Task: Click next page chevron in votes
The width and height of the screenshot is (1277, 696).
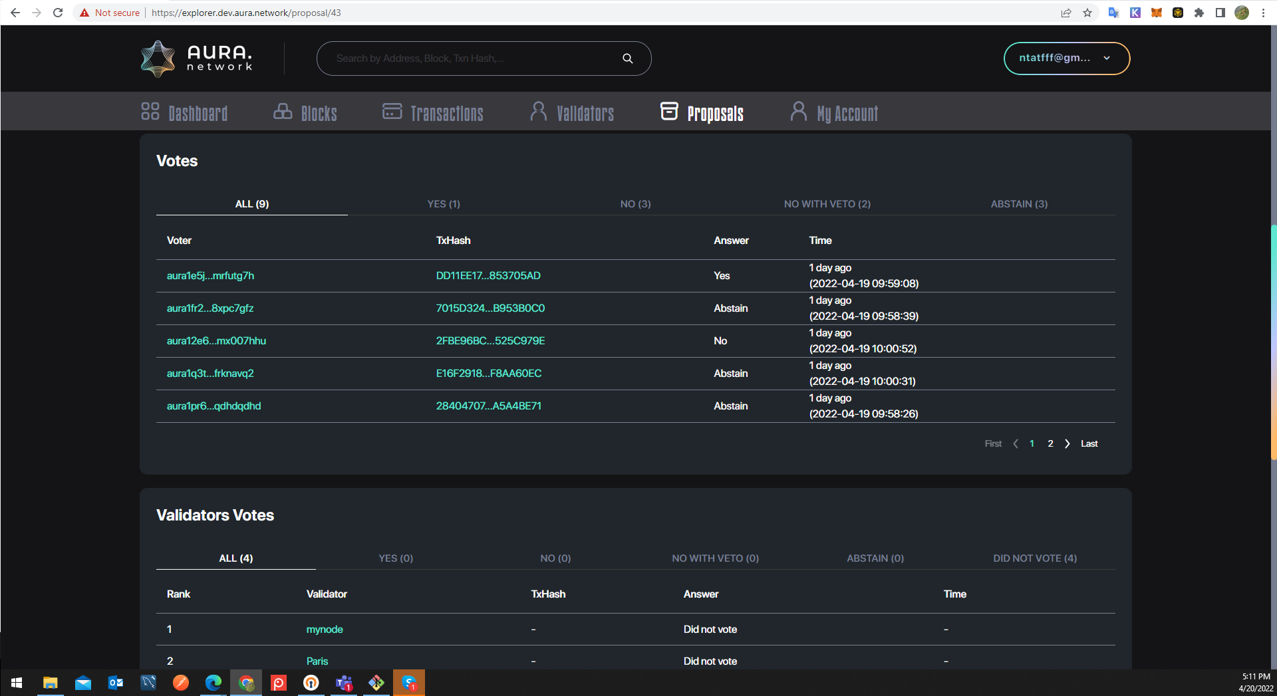Action: pyautogui.click(x=1067, y=443)
